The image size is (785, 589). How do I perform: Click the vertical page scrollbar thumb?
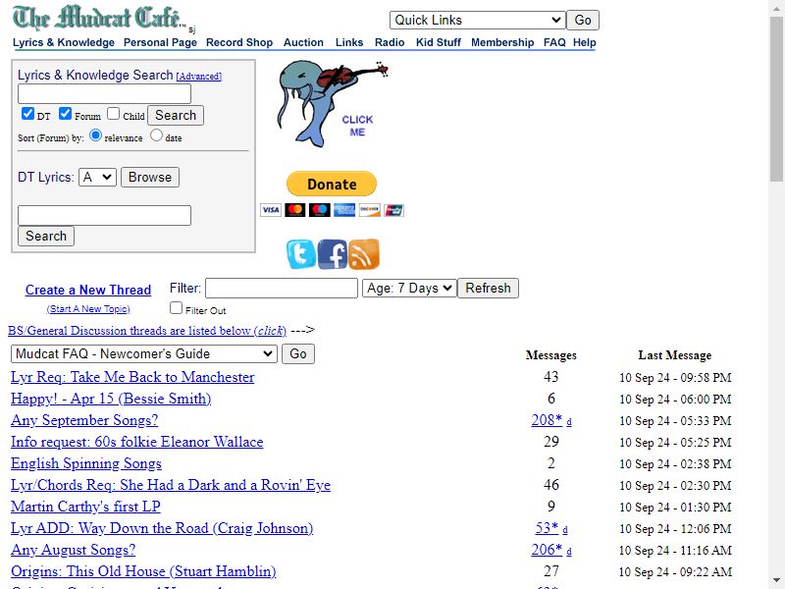(777, 97)
